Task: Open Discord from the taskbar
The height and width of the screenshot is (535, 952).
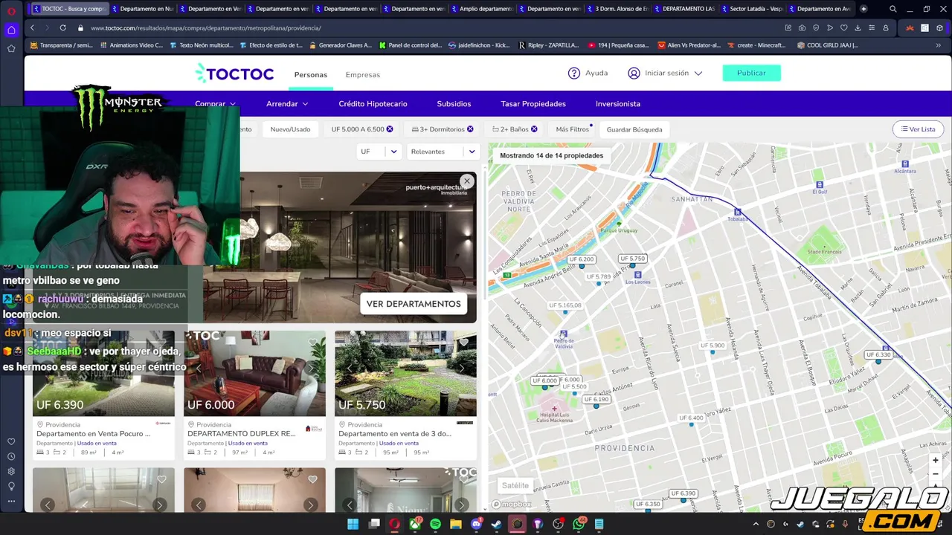Action: click(x=476, y=524)
